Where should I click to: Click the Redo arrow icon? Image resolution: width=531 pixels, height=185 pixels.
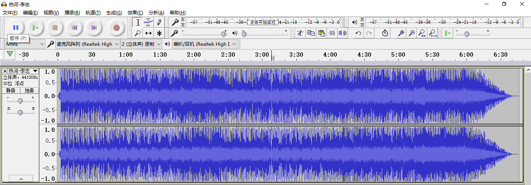point(369,33)
